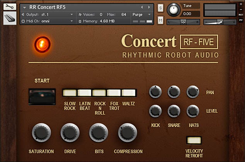Screen dimensions: 245x162
Task: Click the HATS level knob
Action: coord(193,111)
